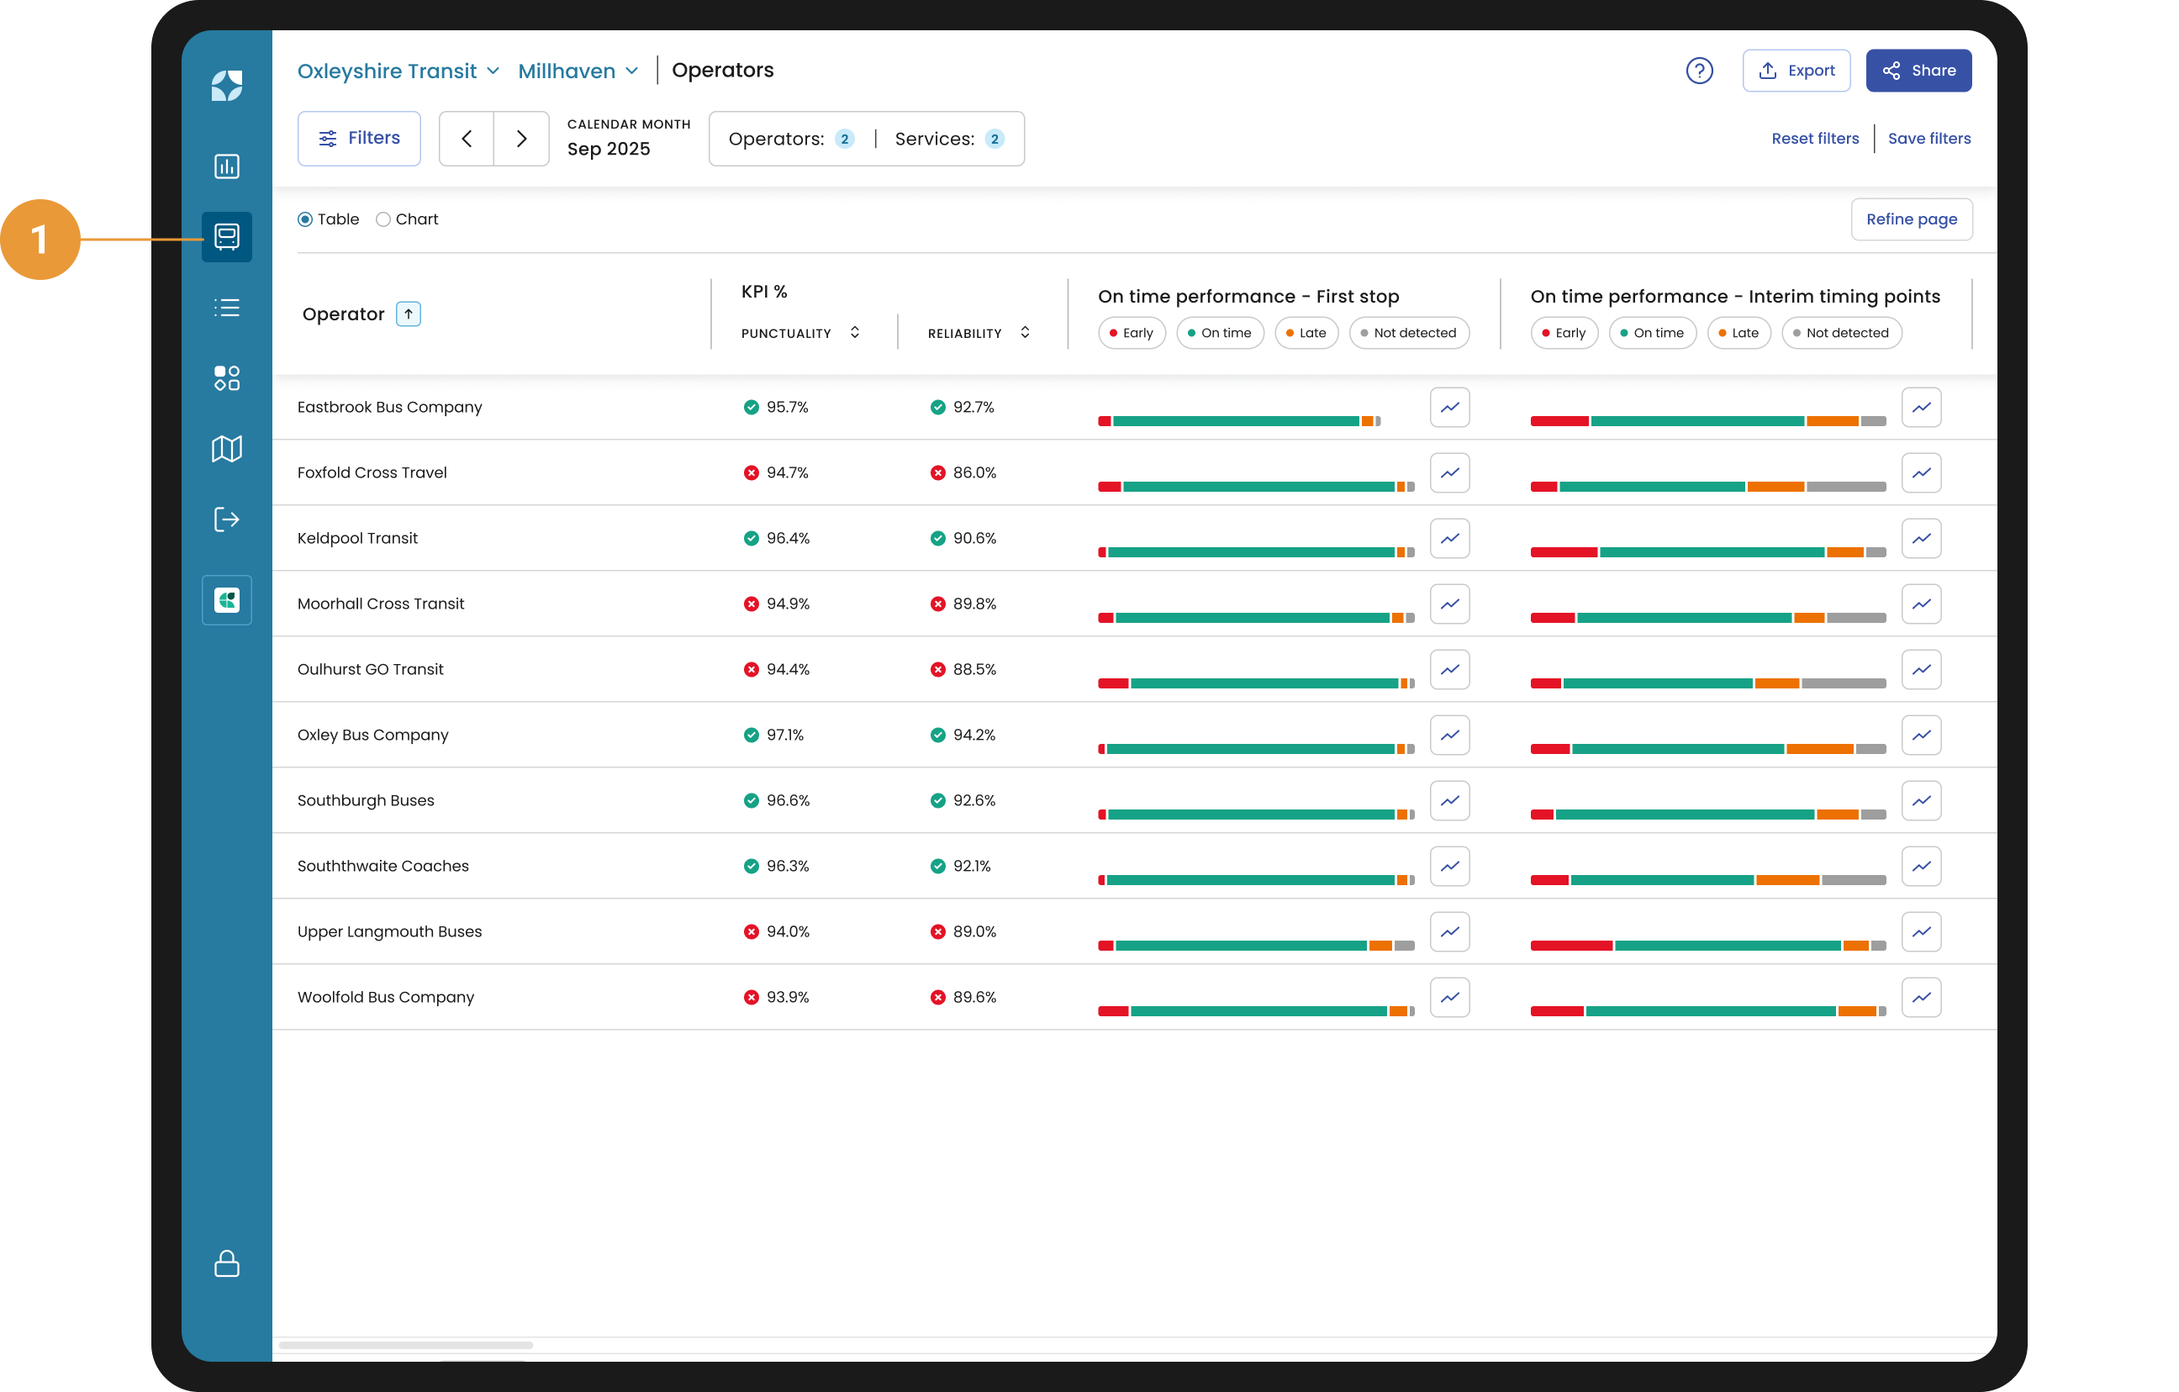The image size is (2179, 1392).
Task: Click the logout arrow sidebar icon
Action: click(x=226, y=519)
